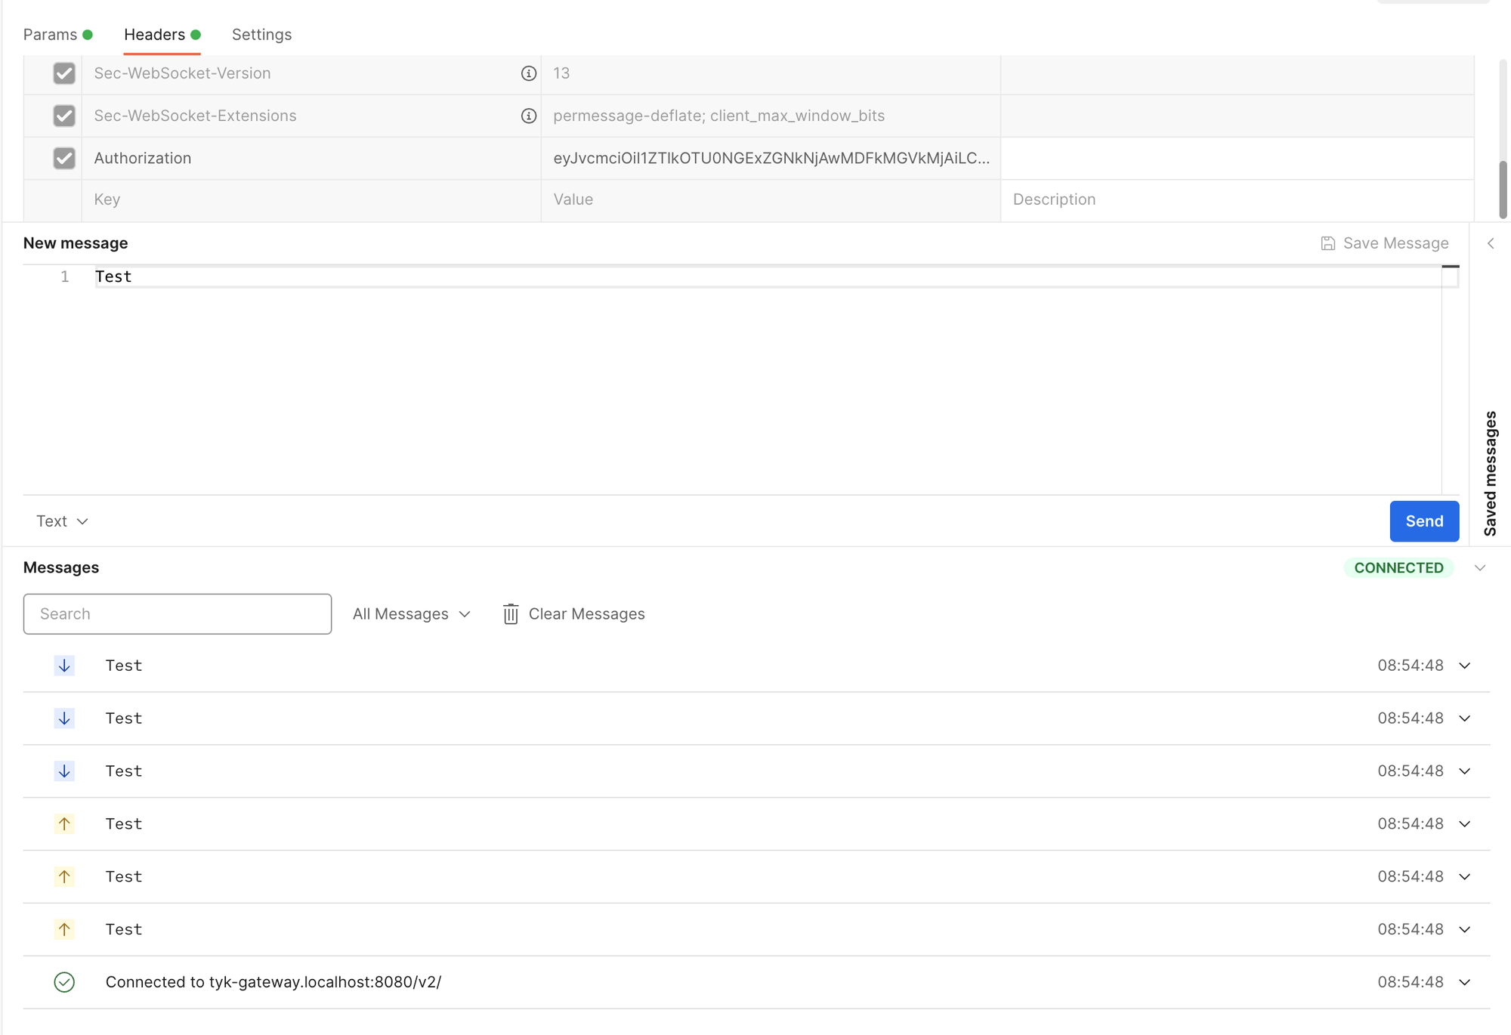Expand the Connected to tyk-gateway message details

coord(1464,982)
